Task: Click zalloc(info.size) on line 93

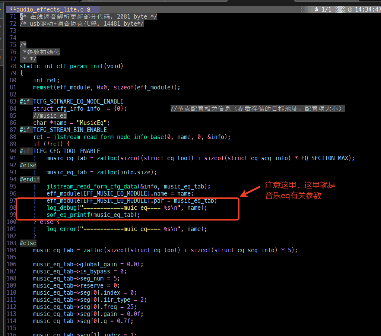Action: 125,172
